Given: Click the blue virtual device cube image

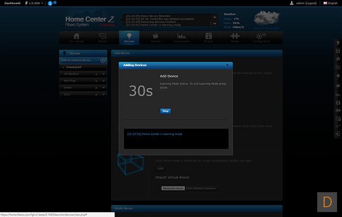Looking at the screenshot, I should coord(131,164).
